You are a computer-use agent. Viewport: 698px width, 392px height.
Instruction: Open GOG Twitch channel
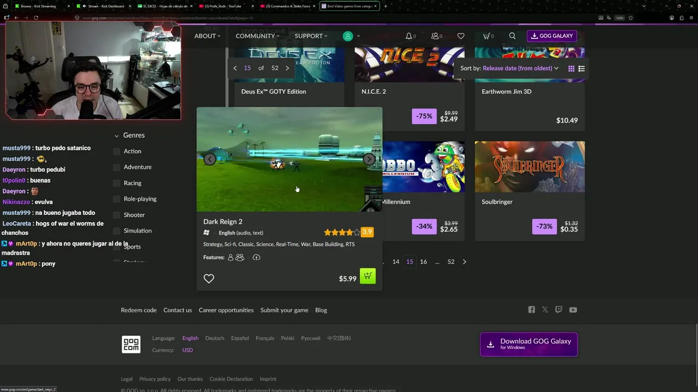tap(558, 310)
